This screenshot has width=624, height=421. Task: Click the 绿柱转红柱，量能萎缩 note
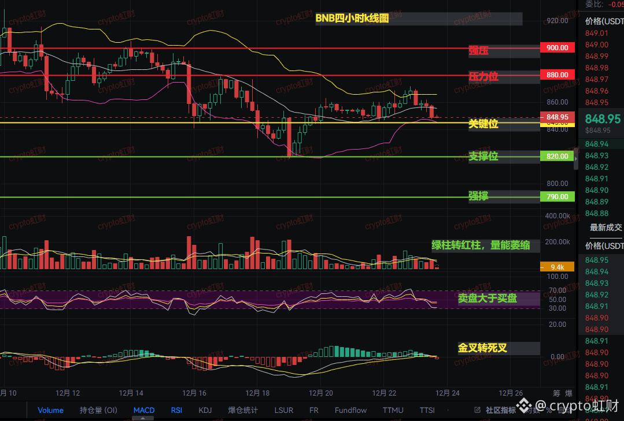481,245
